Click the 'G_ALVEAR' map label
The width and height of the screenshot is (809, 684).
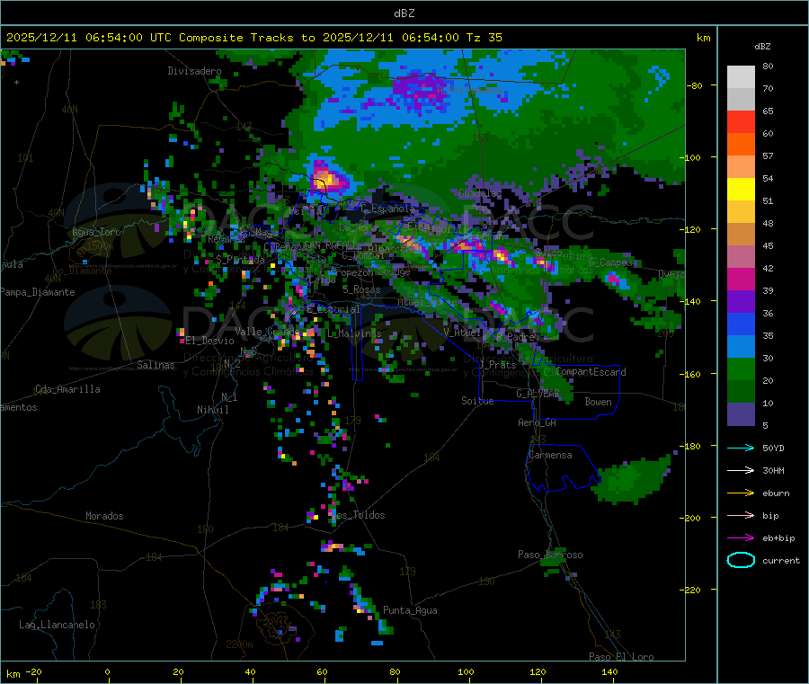(x=538, y=394)
